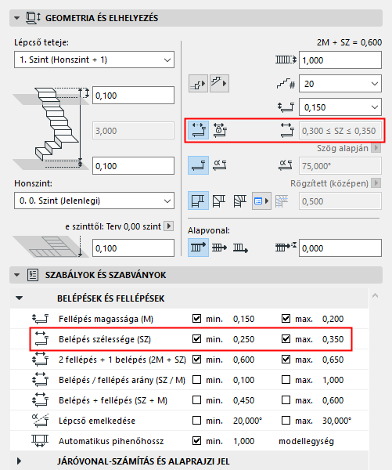392x470 pixels.
Task: Open the winder settings popup icon
Action: coord(261,201)
